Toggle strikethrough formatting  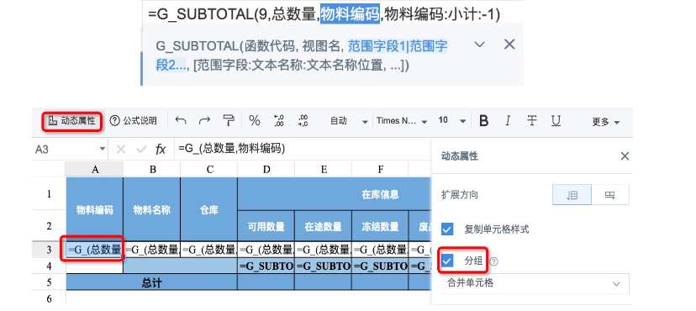[531, 121]
